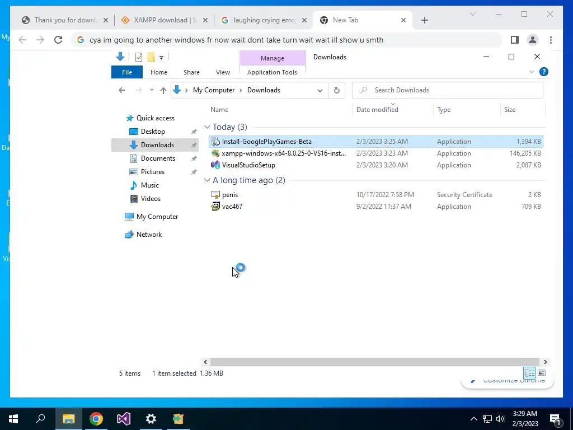573x430 pixels.
Task: Open Videos in navigation pane
Action: tap(151, 199)
